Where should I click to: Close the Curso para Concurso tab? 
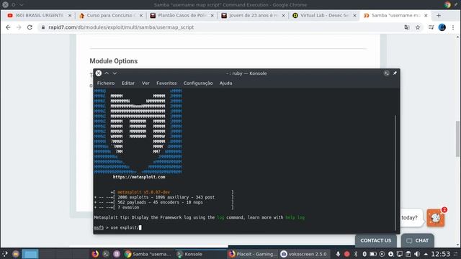point(141,16)
